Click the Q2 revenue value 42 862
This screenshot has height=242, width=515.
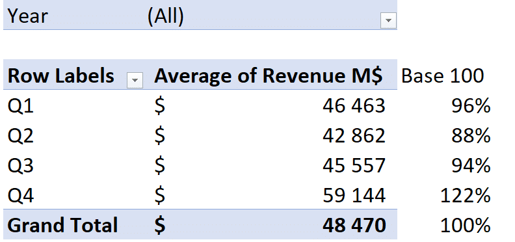click(354, 135)
